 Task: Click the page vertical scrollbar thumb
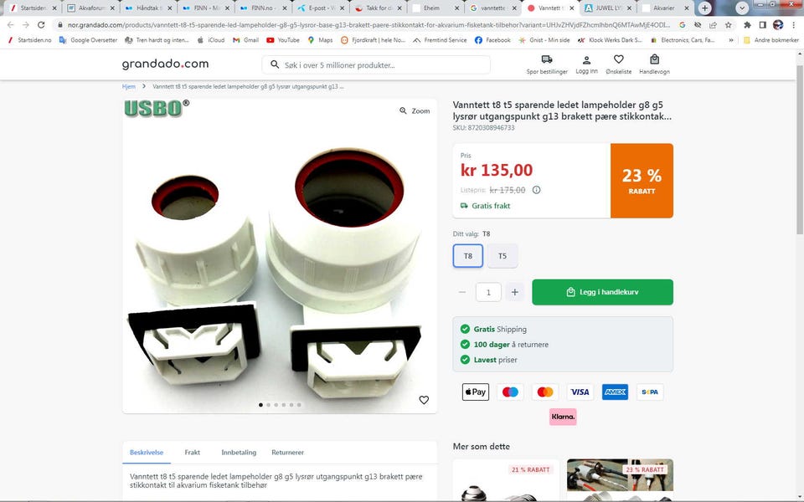click(799, 149)
